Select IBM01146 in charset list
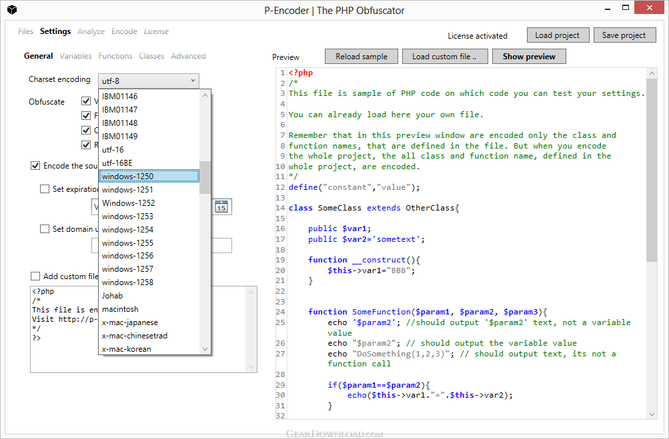Image resolution: width=669 pixels, height=439 pixels. click(149, 97)
